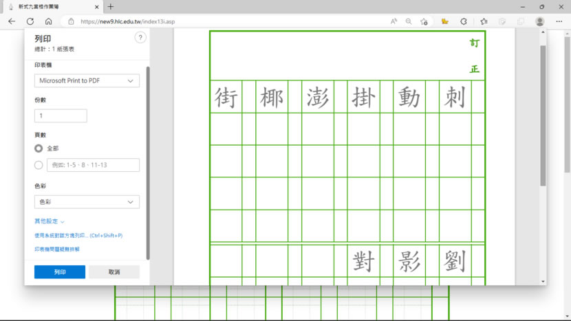Click the preview pane vertical scrollbar thumb
This screenshot has width=571, height=321.
pos(543,115)
